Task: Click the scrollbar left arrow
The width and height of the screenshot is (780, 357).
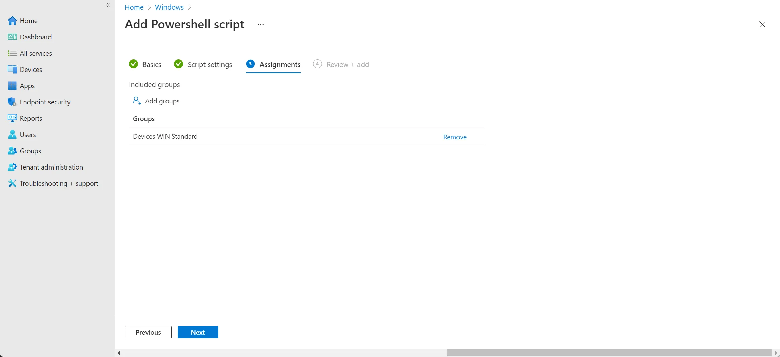Action: pos(119,353)
